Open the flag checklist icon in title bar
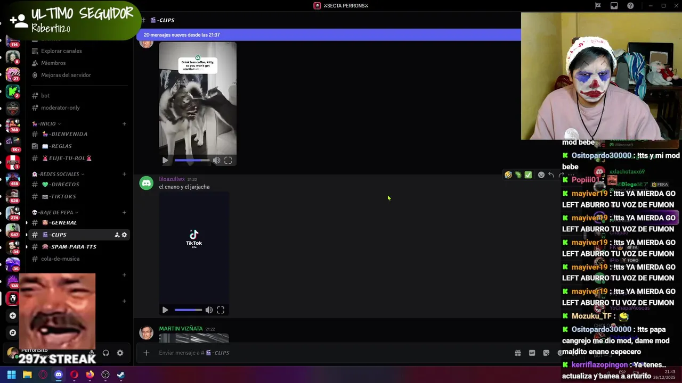This screenshot has width=682, height=383. [598, 6]
